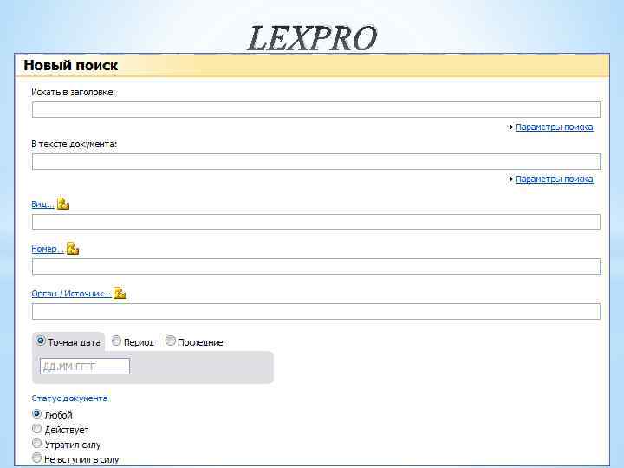Expand Параметры поиска under the document text field
624x468 pixels.
pos(554,179)
